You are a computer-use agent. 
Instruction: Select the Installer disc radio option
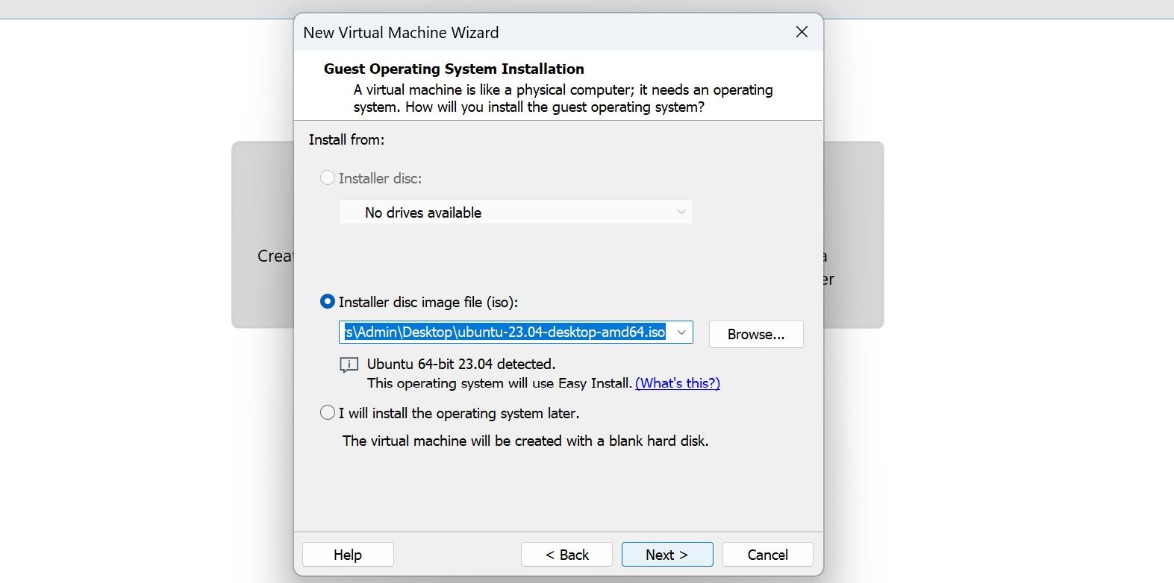(x=327, y=178)
